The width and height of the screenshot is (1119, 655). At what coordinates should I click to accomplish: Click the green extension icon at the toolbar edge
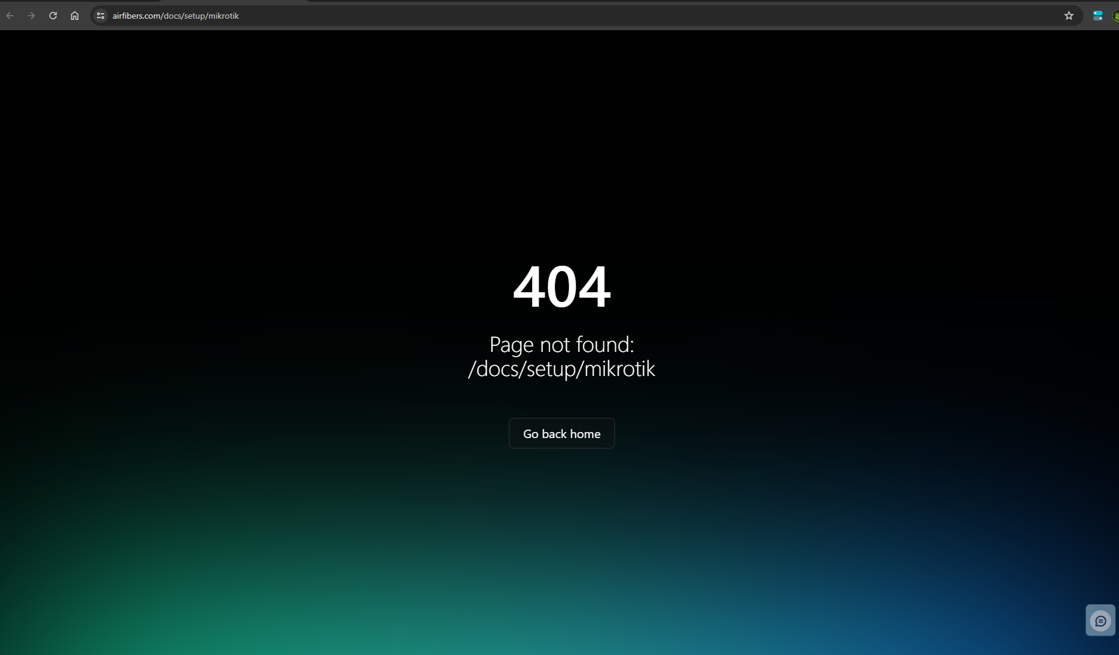point(1115,16)
